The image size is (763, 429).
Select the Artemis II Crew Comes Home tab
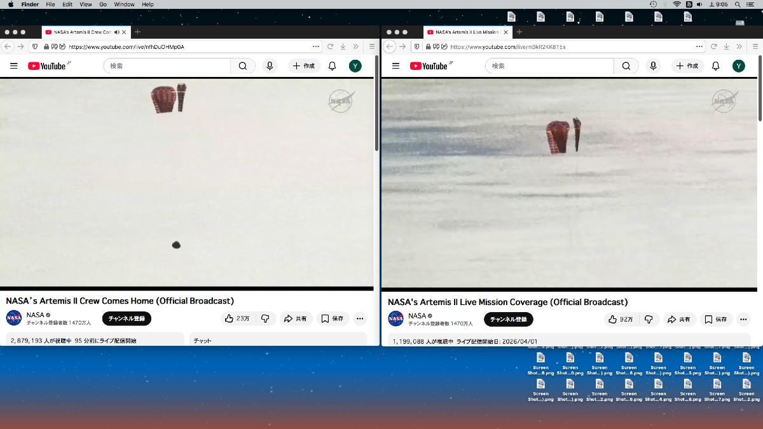click(x=85, y=32)
